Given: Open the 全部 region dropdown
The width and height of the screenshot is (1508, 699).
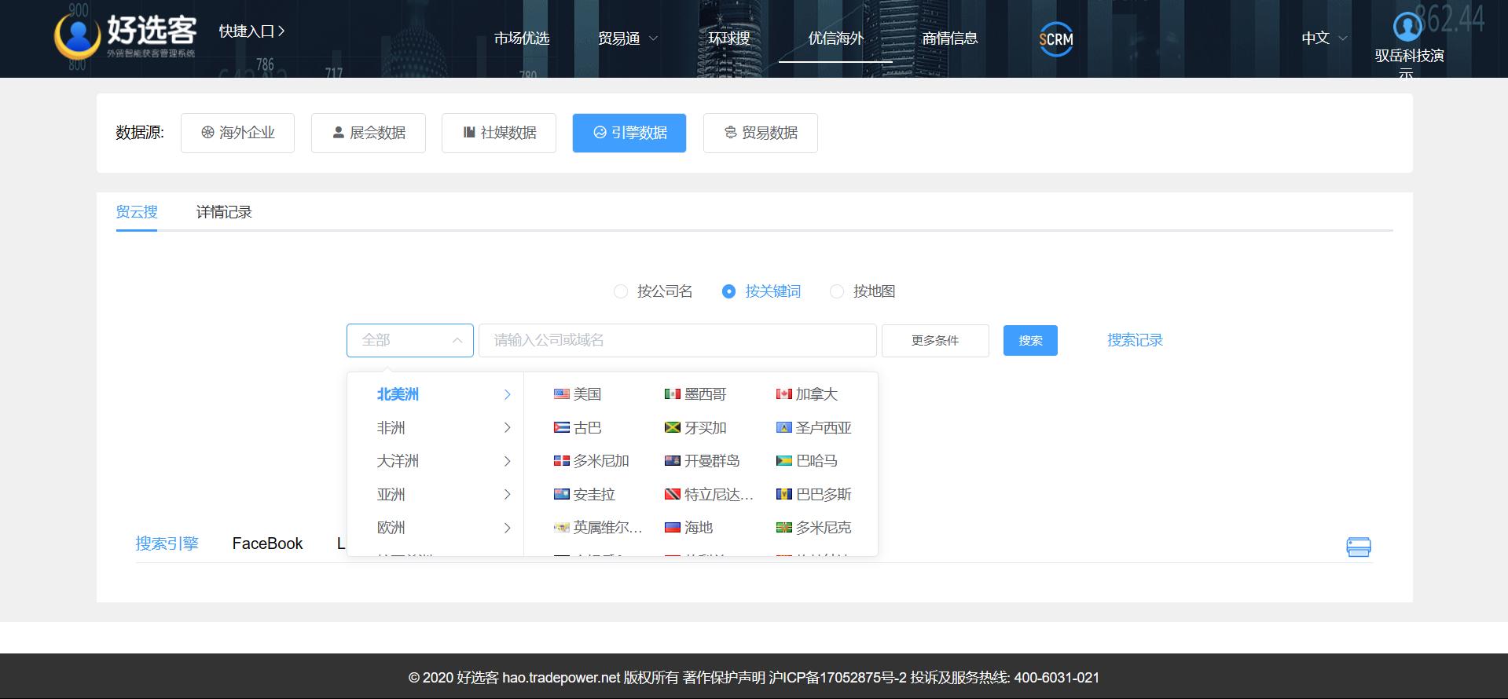Looking at the screenshot, I should click(410, 340).
